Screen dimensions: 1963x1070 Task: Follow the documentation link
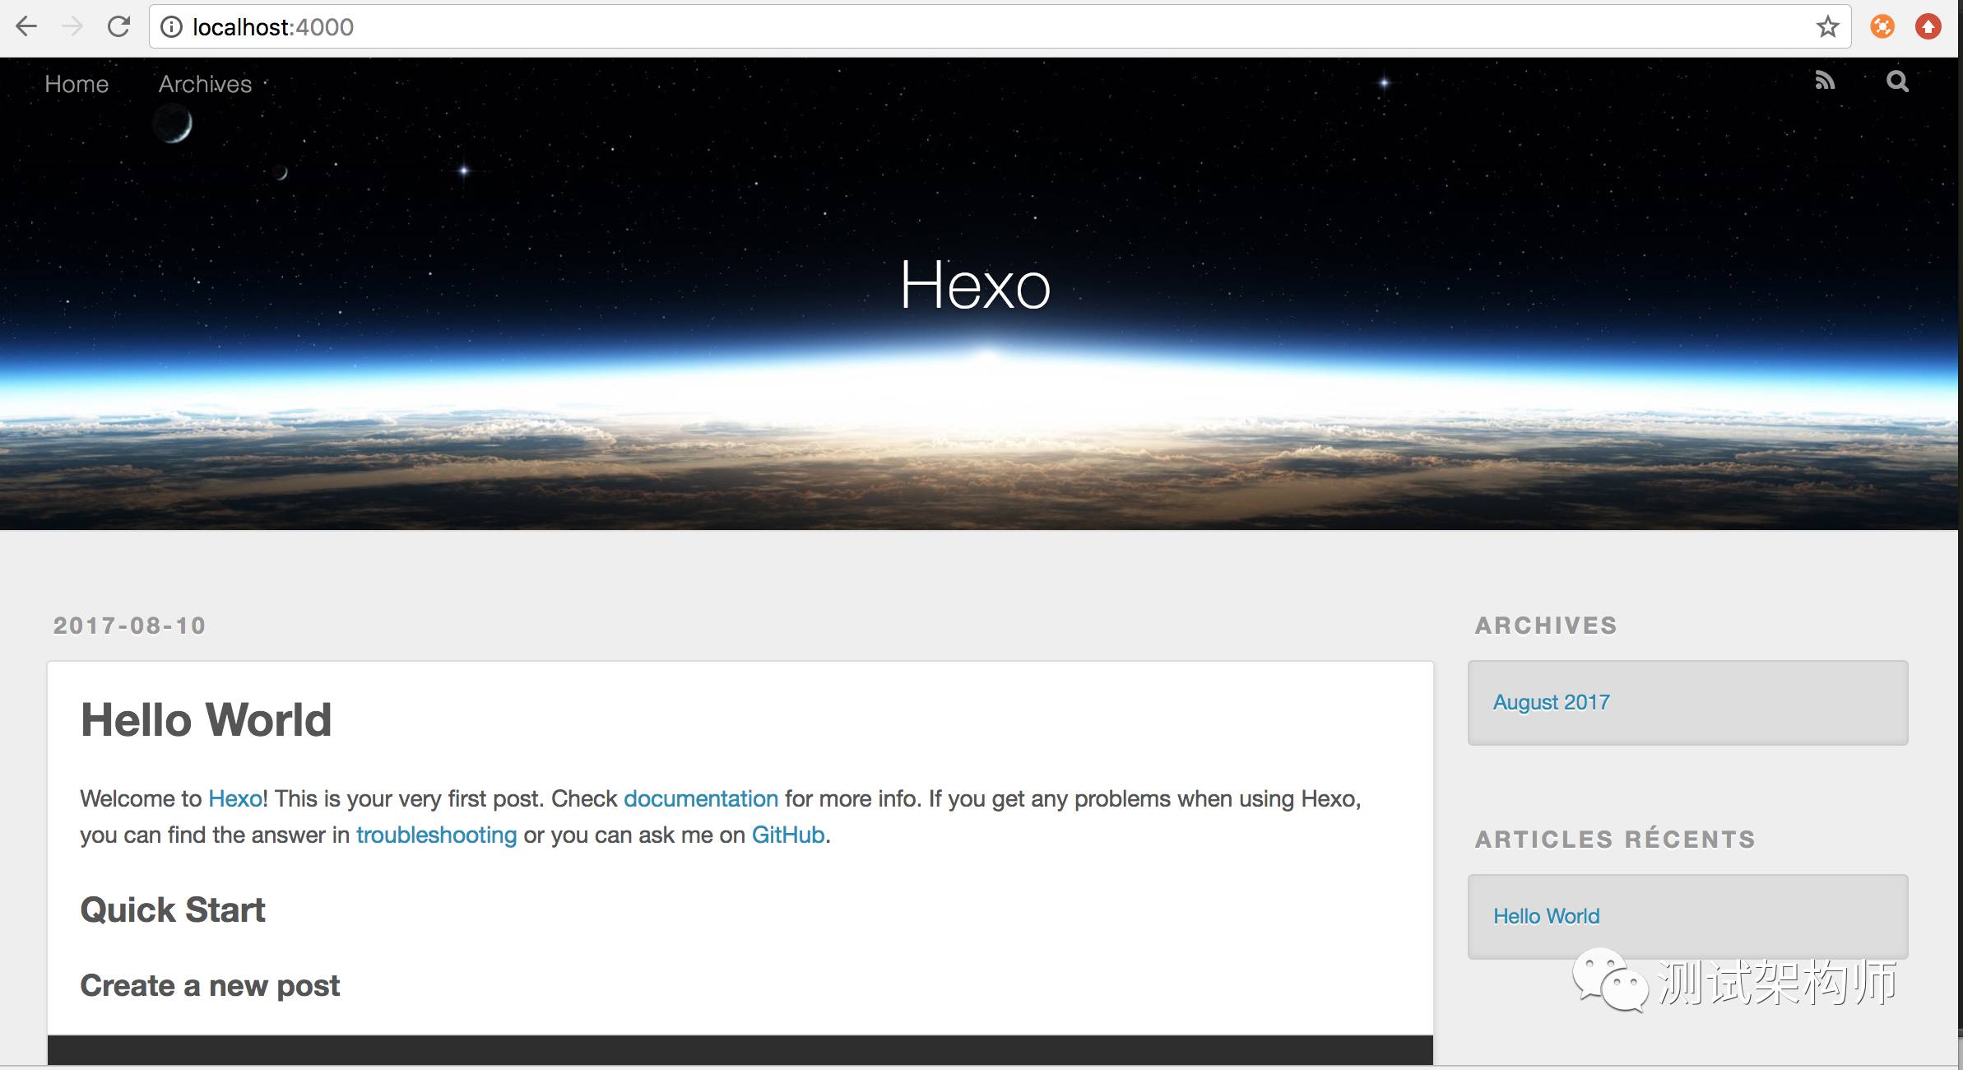tap(700, 798)
